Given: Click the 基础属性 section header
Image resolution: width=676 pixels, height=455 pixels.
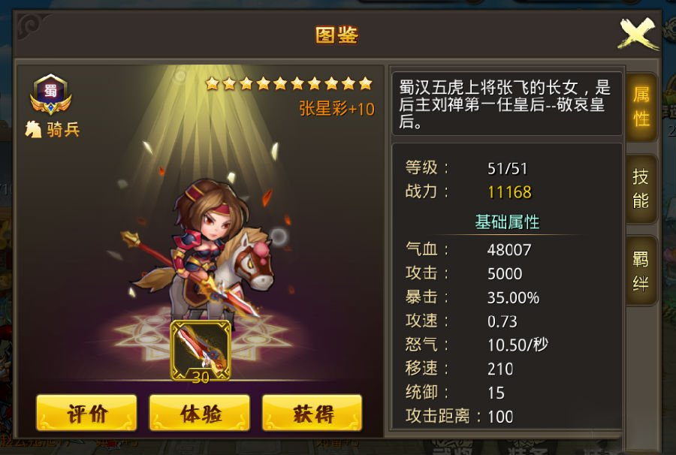Looking at the screenshot, I should 507,222.
